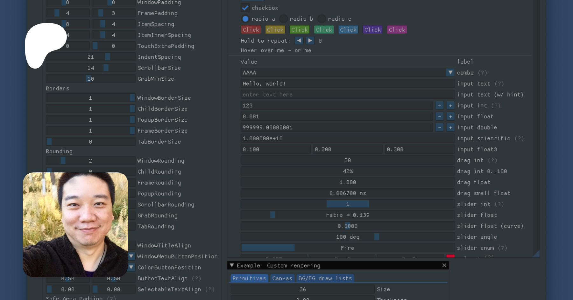Open the AAAA combo dropdown
The image size is (573, 300).
(450, 73)
